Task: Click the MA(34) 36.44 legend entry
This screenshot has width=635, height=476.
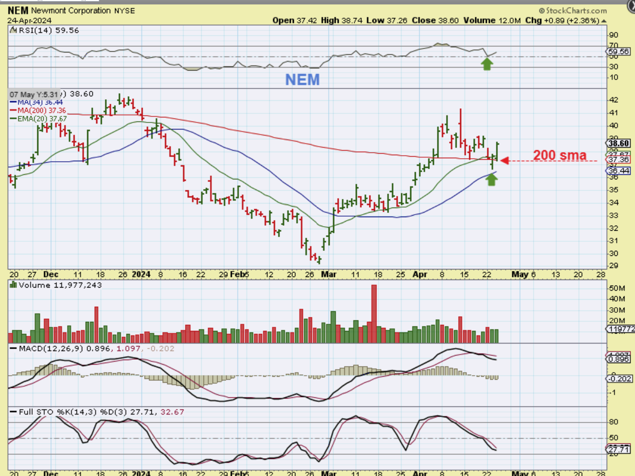Action: coord(38,102)
